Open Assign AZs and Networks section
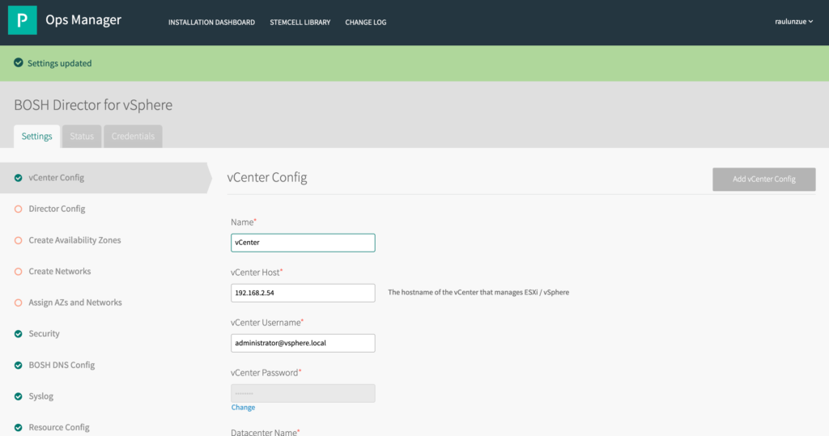This screenshot has height=436, width=829. click(75, 303)
